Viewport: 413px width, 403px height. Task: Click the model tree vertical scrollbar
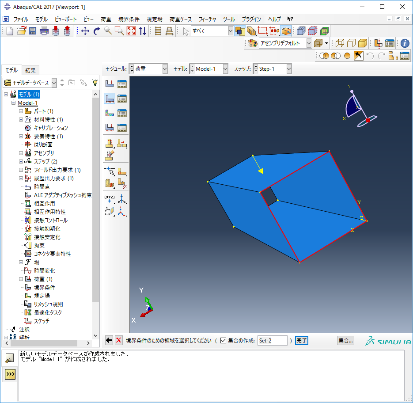point(95,200)
